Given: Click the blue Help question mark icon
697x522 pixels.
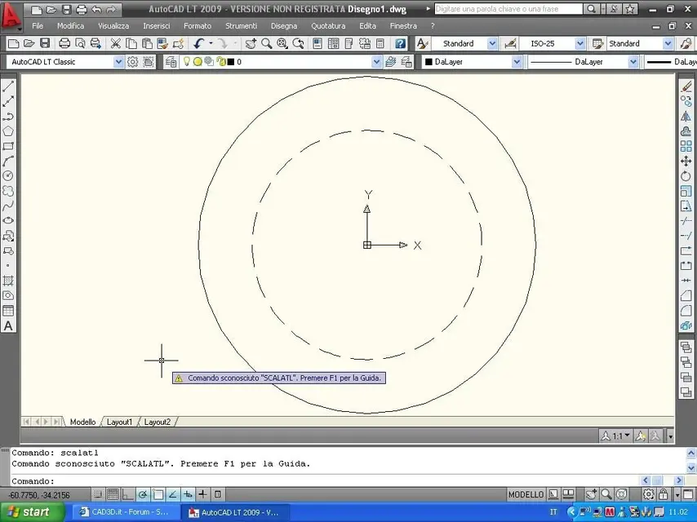Looking at the screenshot, I should tap(400, 43).
